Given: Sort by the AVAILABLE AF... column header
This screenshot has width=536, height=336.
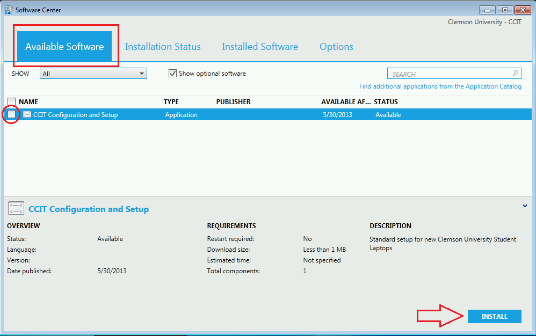Looking at the screenshot, I should click(x=345, y=102).
